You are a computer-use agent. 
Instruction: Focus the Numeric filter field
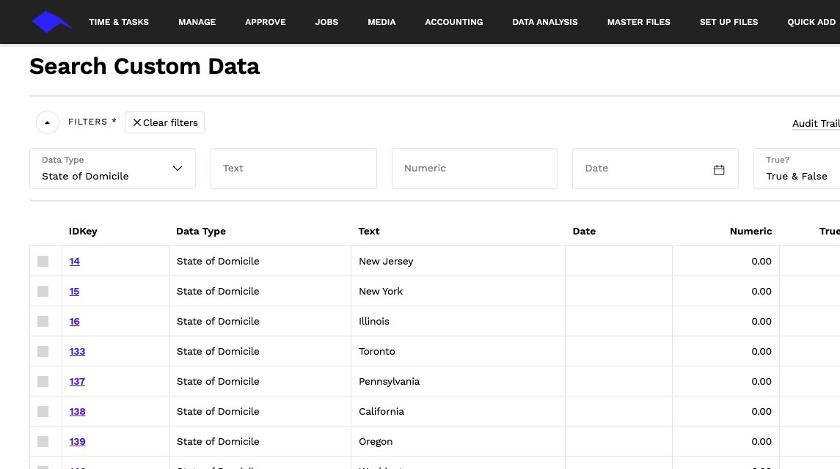pyautogui.click(x=474, y=169)
